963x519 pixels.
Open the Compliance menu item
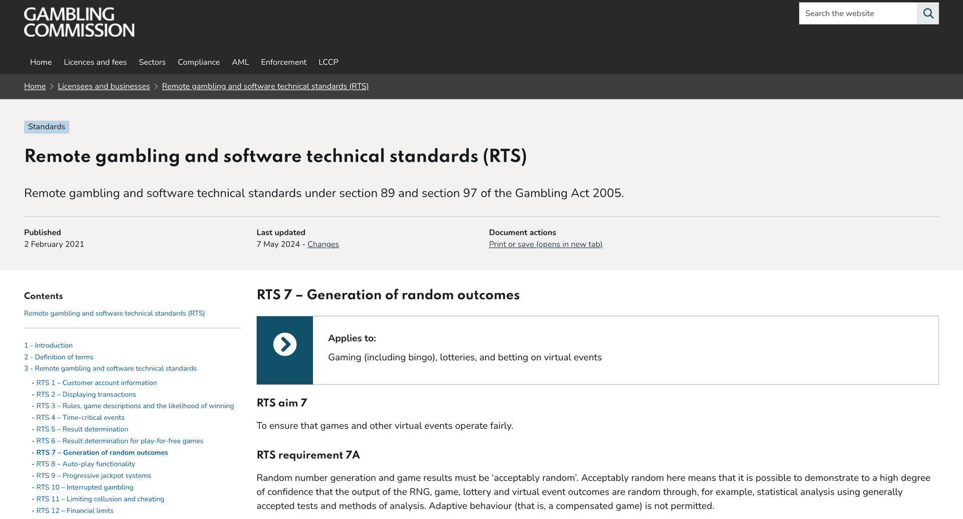pos(199,62)
